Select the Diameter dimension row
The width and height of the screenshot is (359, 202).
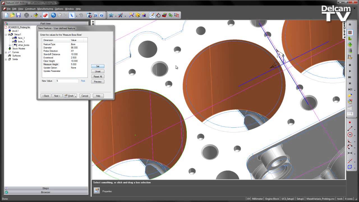pyautogui.click(x=65, y=48)
